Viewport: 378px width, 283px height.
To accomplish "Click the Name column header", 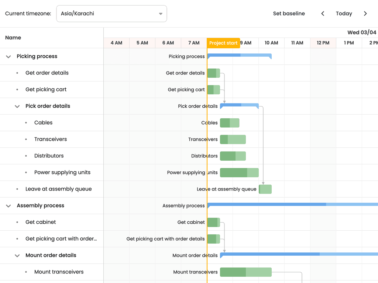I will point(13,38).
